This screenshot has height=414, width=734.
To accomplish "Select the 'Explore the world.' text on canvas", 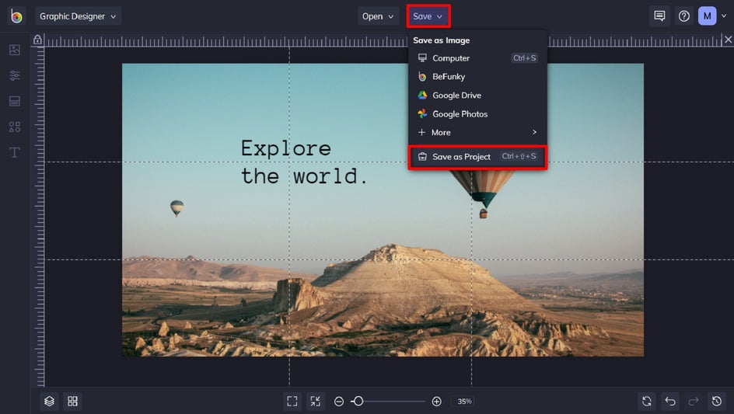I will pos(304,162).
